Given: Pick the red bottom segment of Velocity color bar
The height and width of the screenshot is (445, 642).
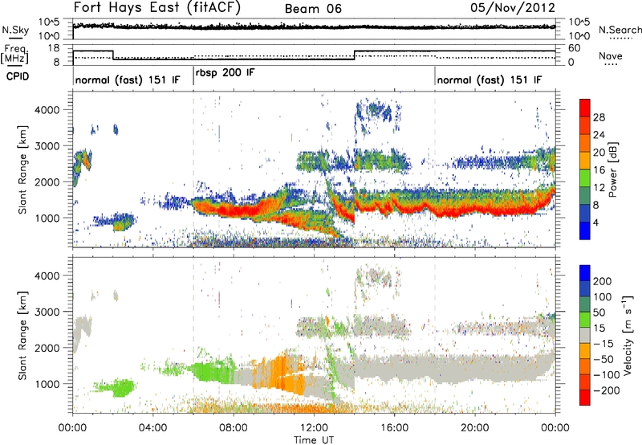Looking at the screenshot, I should (585, 398).
